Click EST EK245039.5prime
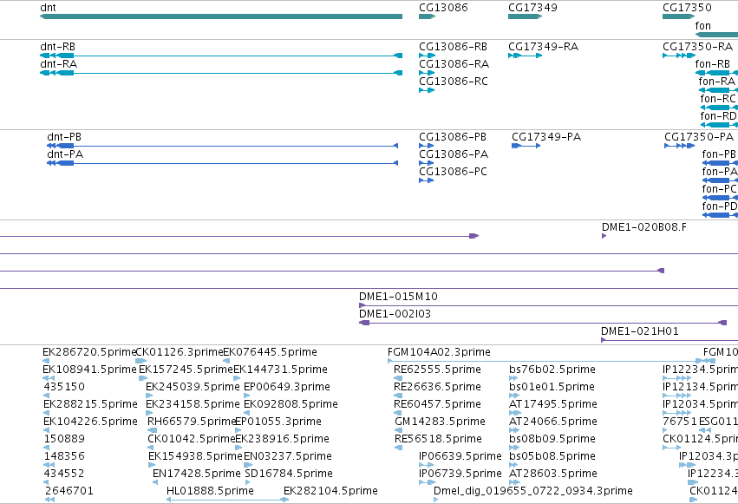738x504 pixels. [x=149, y=396]
